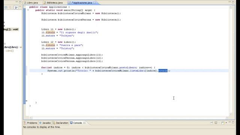Click the grayed-out Outline icon beside Collapse All
This screenshot has height=135, width=240.
click(10, 7)
